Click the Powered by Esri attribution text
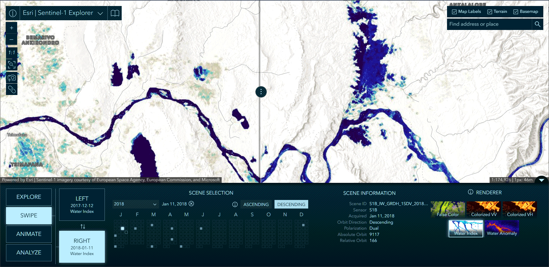This screenshot has height=267, width=549. [x=111, y=180]
